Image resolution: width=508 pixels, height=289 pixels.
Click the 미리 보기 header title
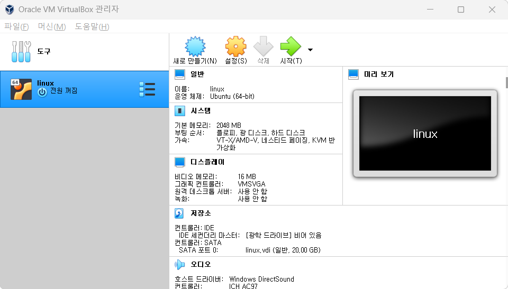[x=379, y=74]
